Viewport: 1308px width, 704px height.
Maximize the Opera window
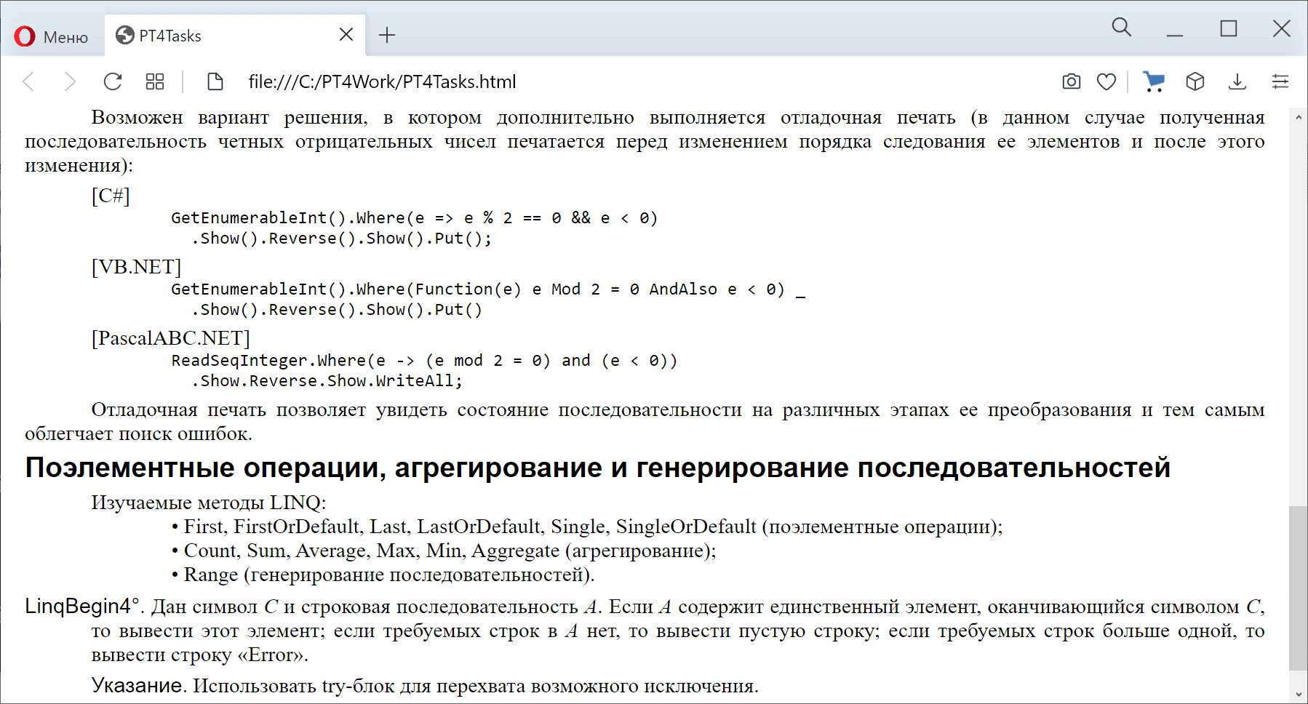tap(1229, 29)
